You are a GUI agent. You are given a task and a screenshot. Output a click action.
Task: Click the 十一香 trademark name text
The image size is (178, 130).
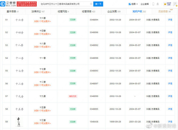point(42,58)
